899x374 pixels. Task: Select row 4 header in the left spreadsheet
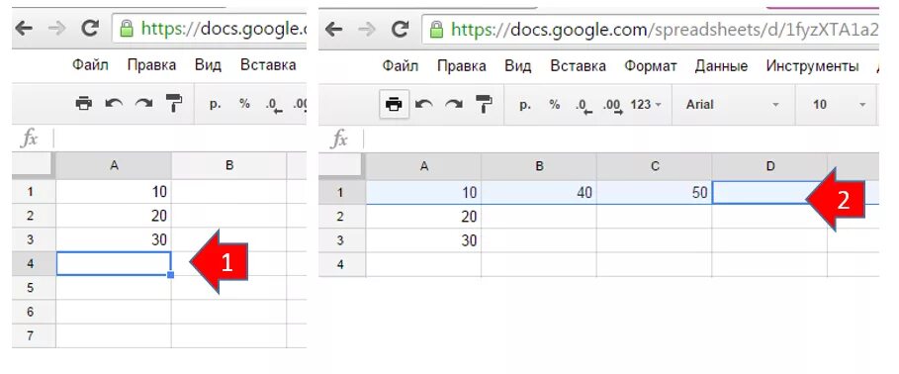point(34,263)
